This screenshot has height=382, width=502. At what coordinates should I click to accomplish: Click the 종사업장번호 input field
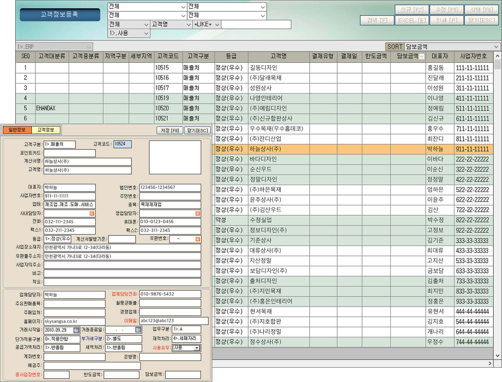(x=56, y=375)
